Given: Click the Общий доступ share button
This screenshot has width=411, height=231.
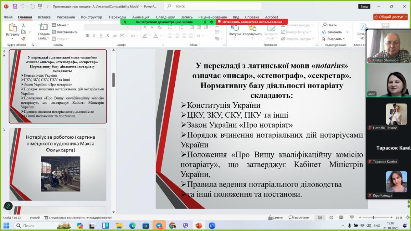Looking at the screenshot, I should [390, 17].
